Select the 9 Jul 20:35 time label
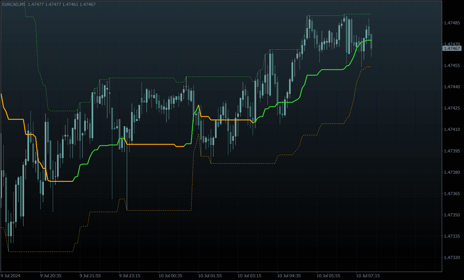The image size is (464, 280). click(51, 276)
